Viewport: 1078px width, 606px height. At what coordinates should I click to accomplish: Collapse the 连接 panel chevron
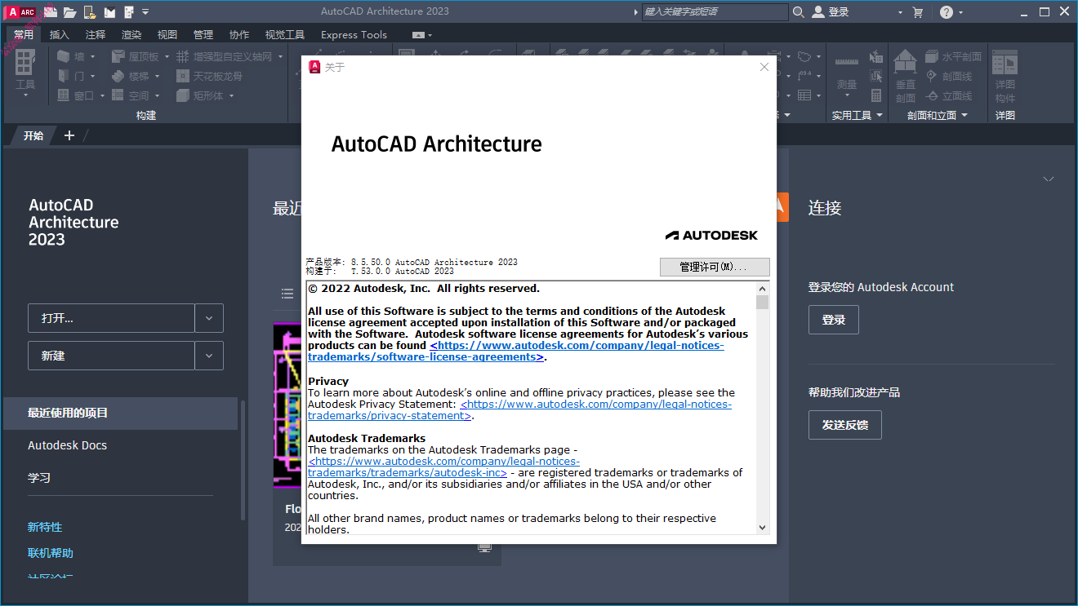click(x=1049, y=179)
